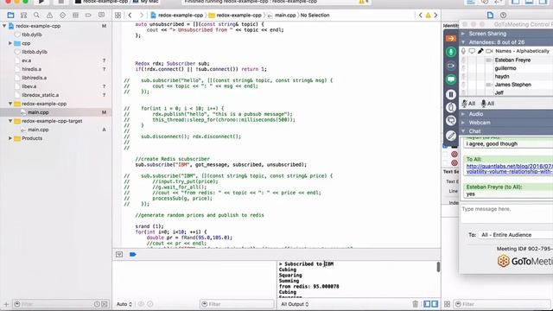Open the Debug navigator
This screenshot has width=553, height=311.
75,16
